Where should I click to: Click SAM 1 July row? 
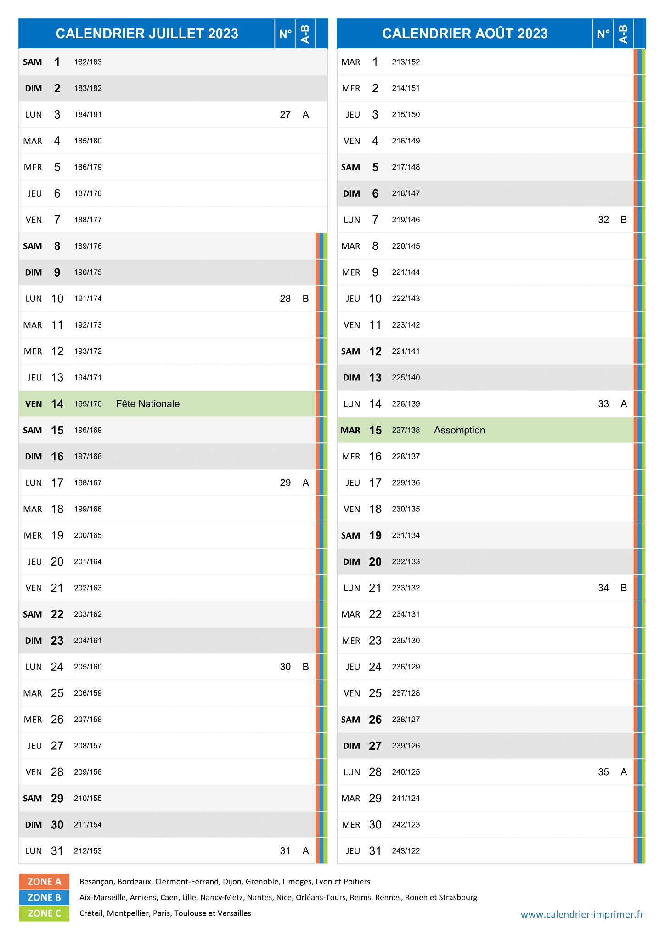(173, 62)
